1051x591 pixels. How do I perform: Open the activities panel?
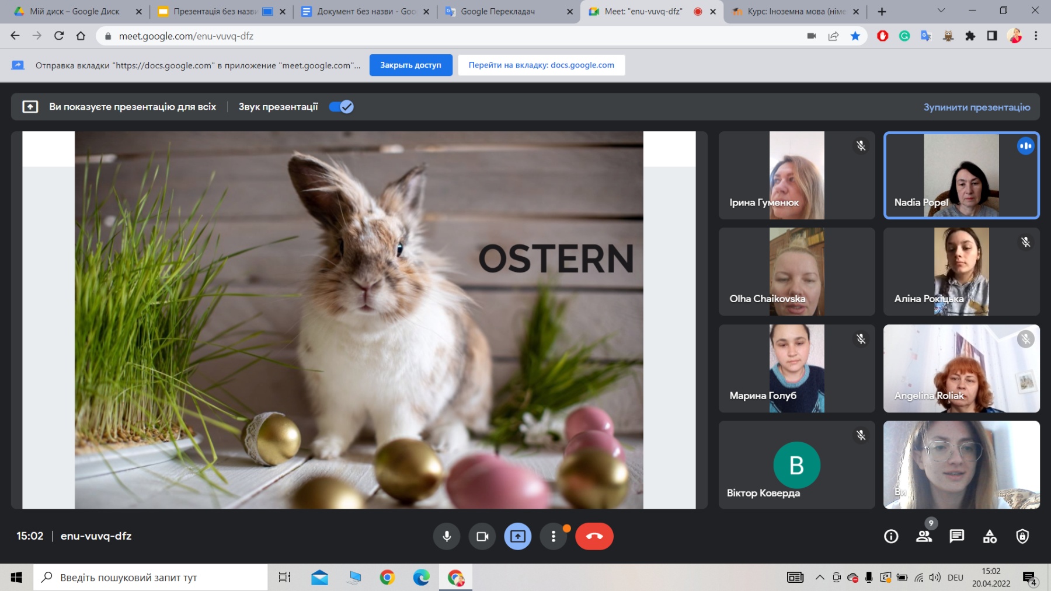coord(990,536)
